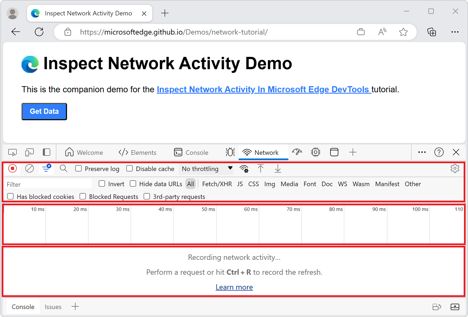
Task: Switch to the Elements tab
Action: click(x=137, y=152)
